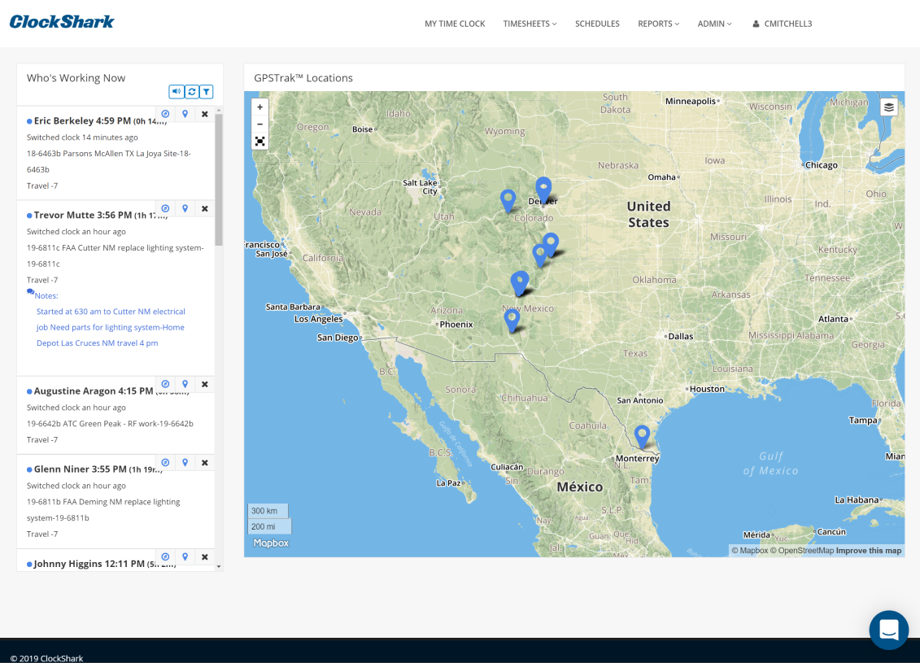Open the map layers selector
Image resolution: width=920 pixels, height=663 pixels.
(x=888, y=107)
